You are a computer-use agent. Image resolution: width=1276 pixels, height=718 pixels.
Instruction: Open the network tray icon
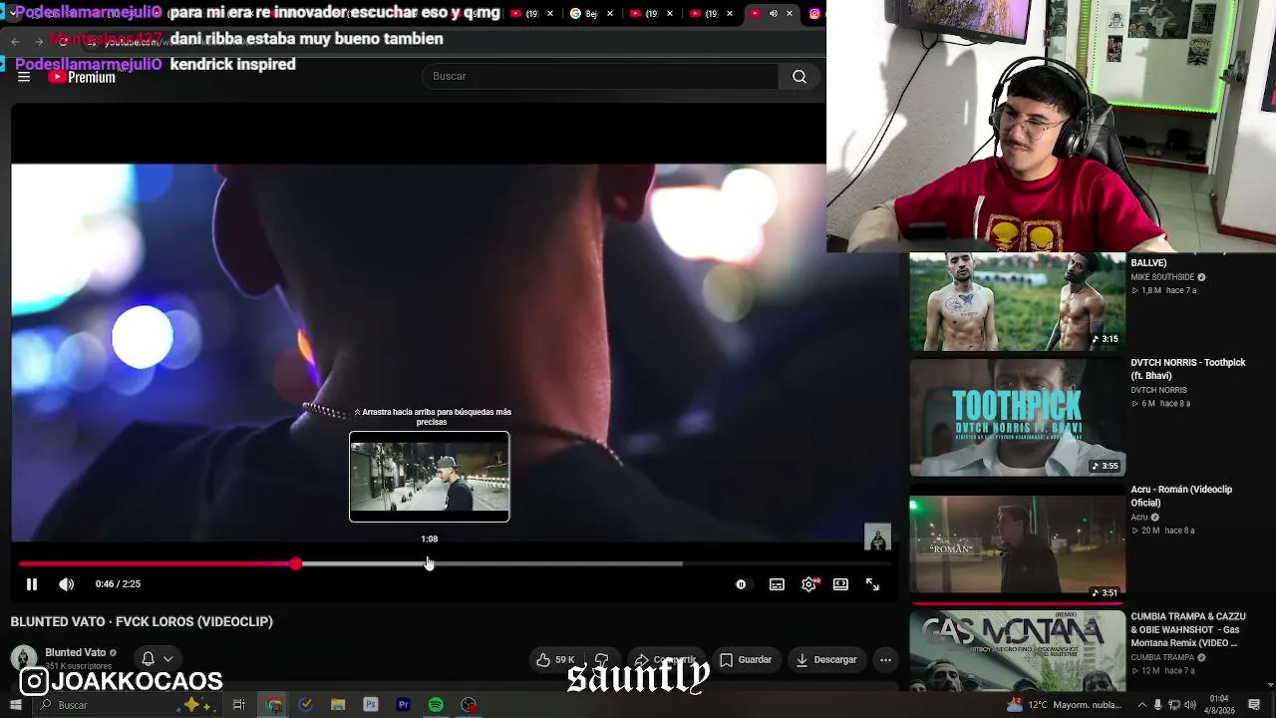pyautogui.click(x=1174, y=705)
